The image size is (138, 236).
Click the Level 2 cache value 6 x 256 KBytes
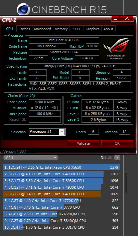[x=98, y=114]
